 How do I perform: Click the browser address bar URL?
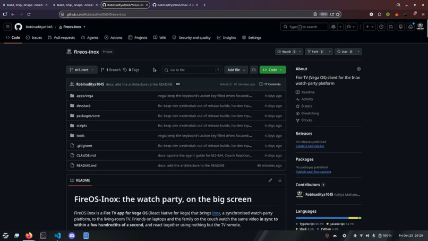(x=96, y=14)
